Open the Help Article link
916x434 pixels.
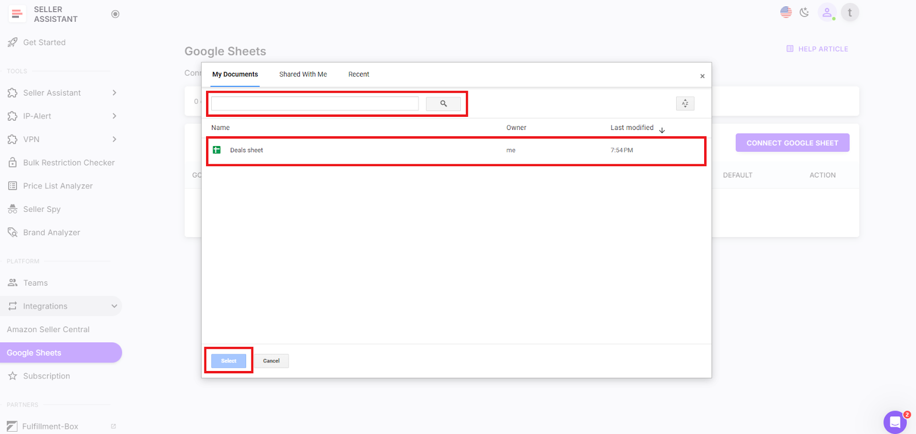tap(818, 49)
